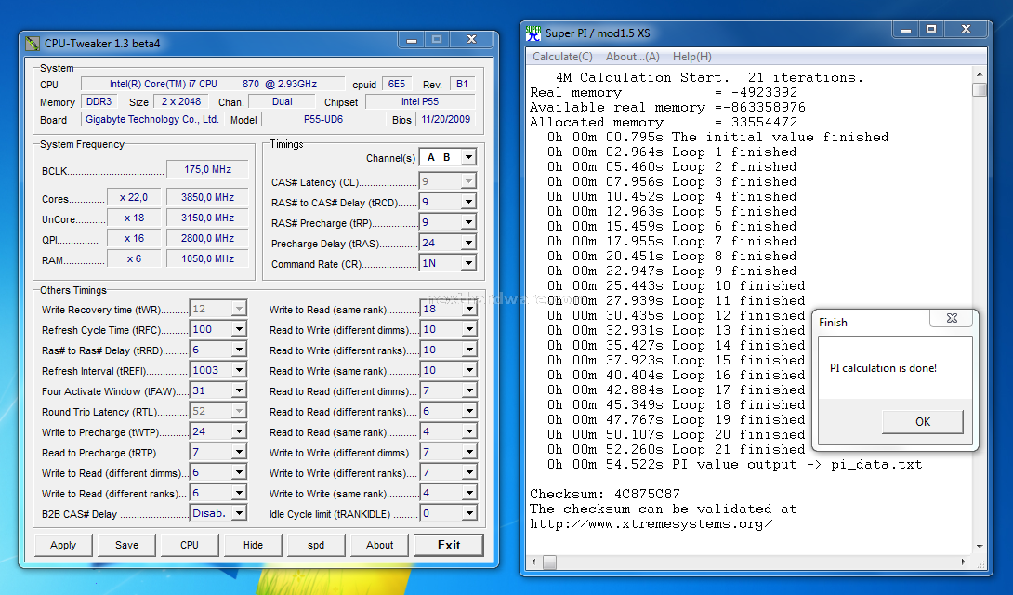The image size is (1013, 595).
Task: Expand Refresh Interval (tREFI) dropdown
Action: (x=239, y=370)
